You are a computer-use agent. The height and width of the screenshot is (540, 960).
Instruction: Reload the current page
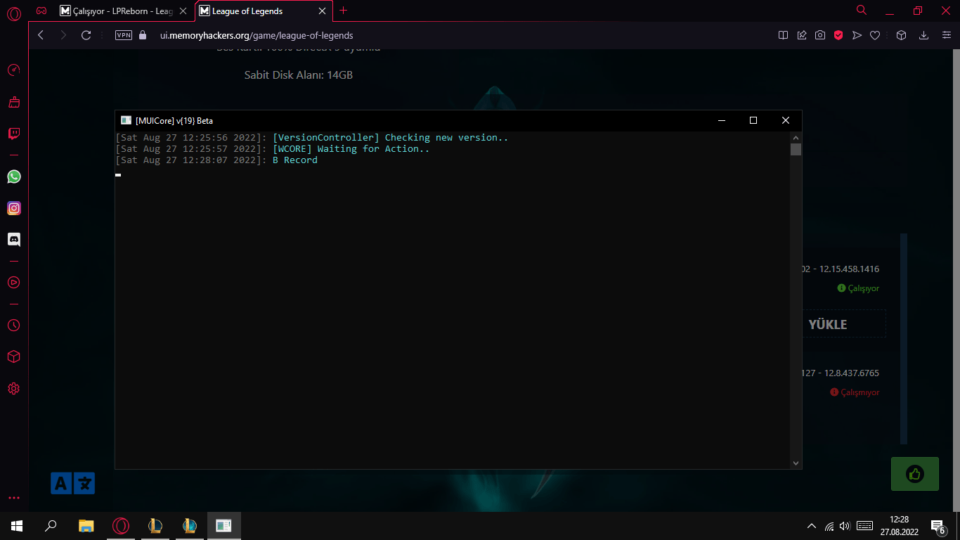point(86,35)
